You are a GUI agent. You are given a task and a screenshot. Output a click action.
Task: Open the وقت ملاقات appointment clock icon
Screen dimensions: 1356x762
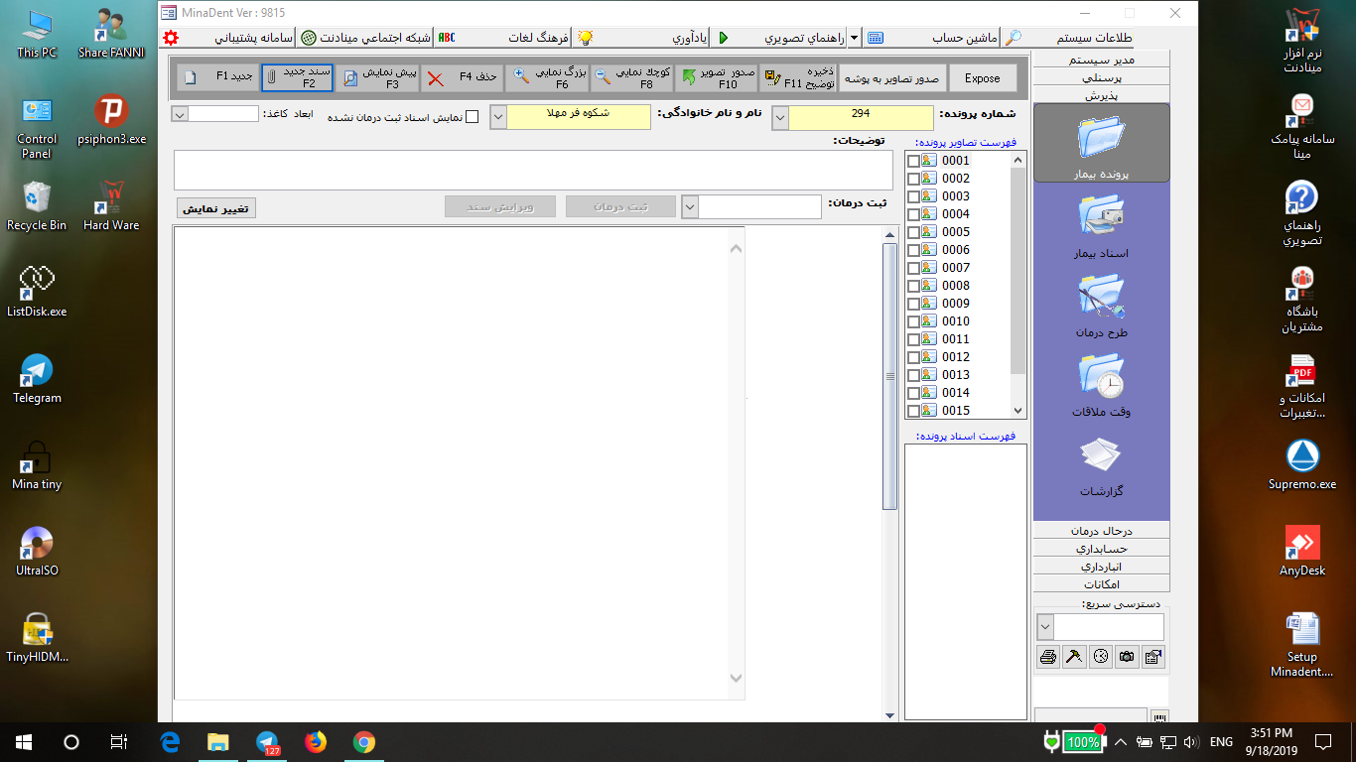tap(1101, 385)
